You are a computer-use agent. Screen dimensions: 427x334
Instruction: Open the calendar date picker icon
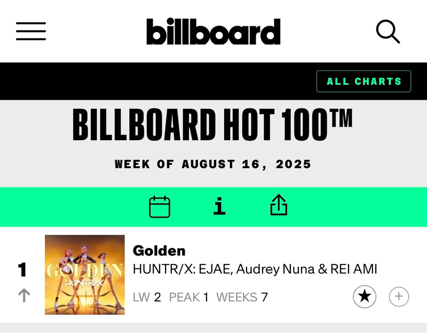pyautogui.click(x=160, y=206)
